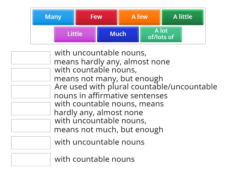236x177 pixels.
Task: Select the 'A little' word tile
Action: (182, 17)
